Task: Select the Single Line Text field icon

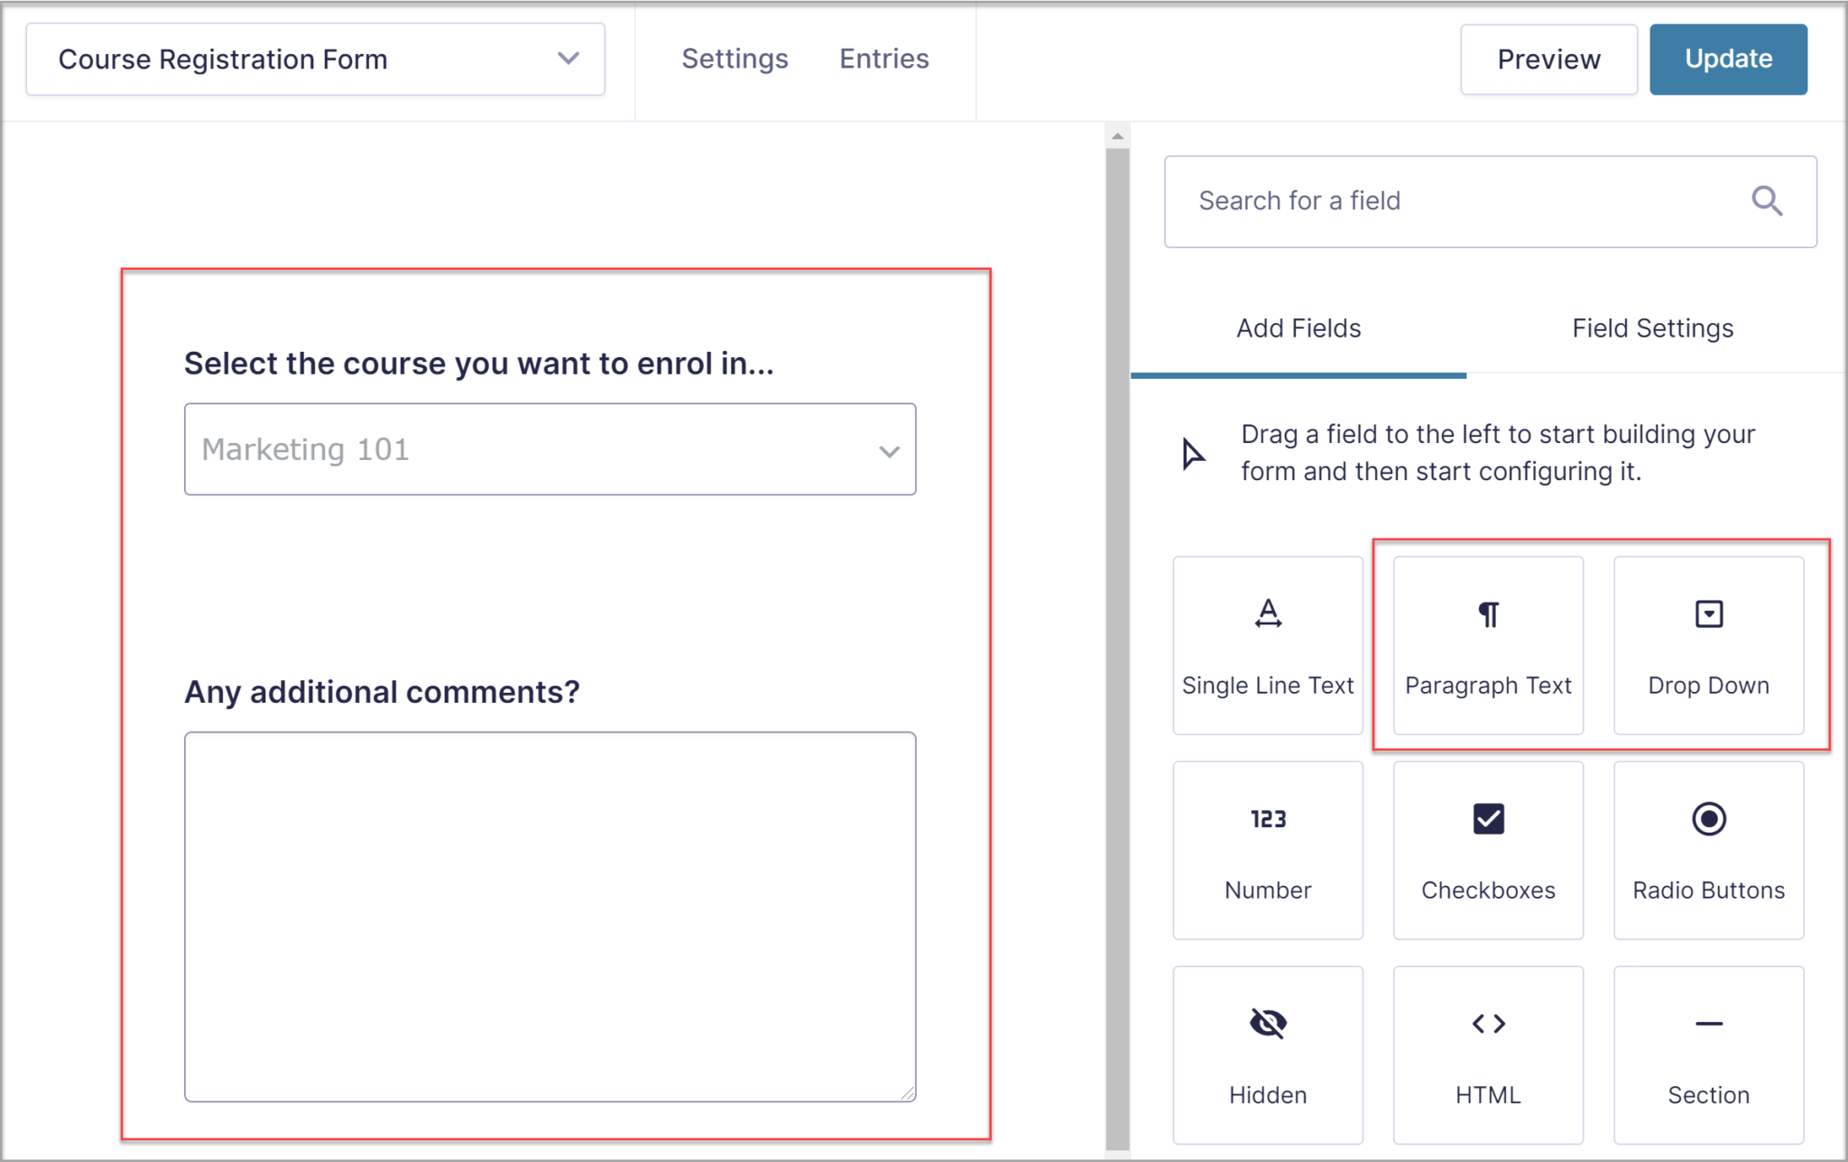Action: click(x=1267, y=643)
